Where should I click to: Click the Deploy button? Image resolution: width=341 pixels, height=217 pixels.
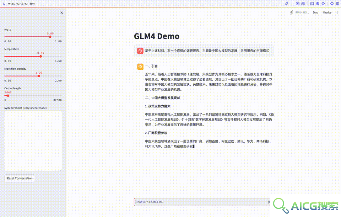tap(327, 12)
